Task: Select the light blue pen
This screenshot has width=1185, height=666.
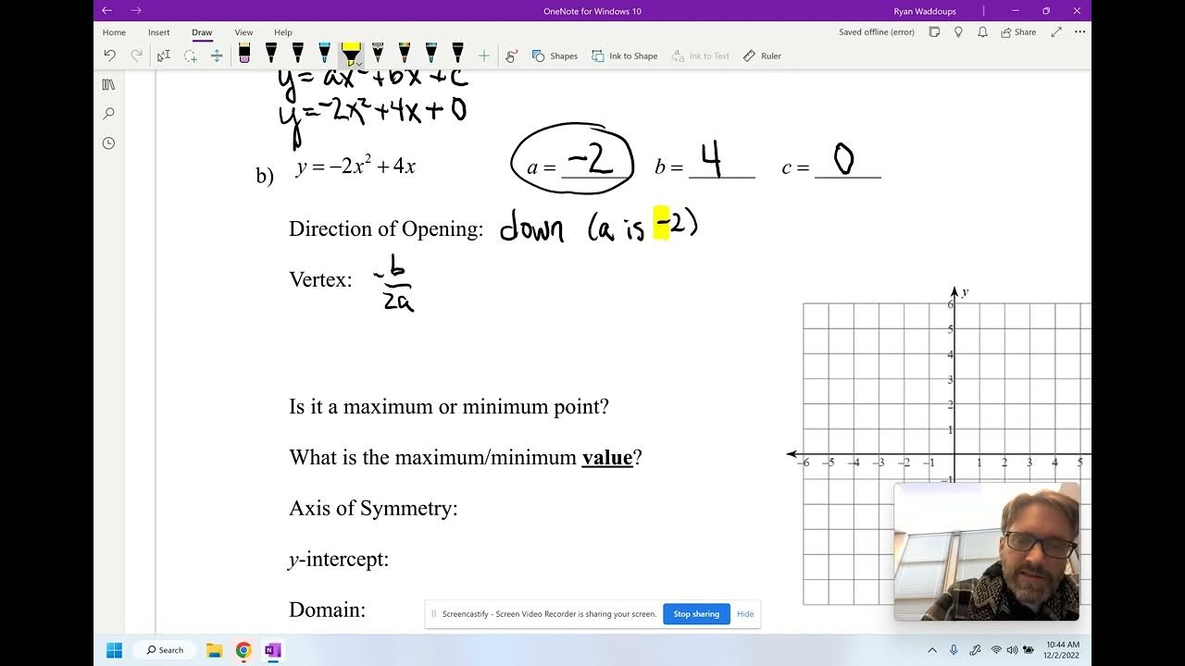Action: coord(324,54)
